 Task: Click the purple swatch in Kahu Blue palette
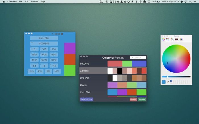[x=122, y=92]
